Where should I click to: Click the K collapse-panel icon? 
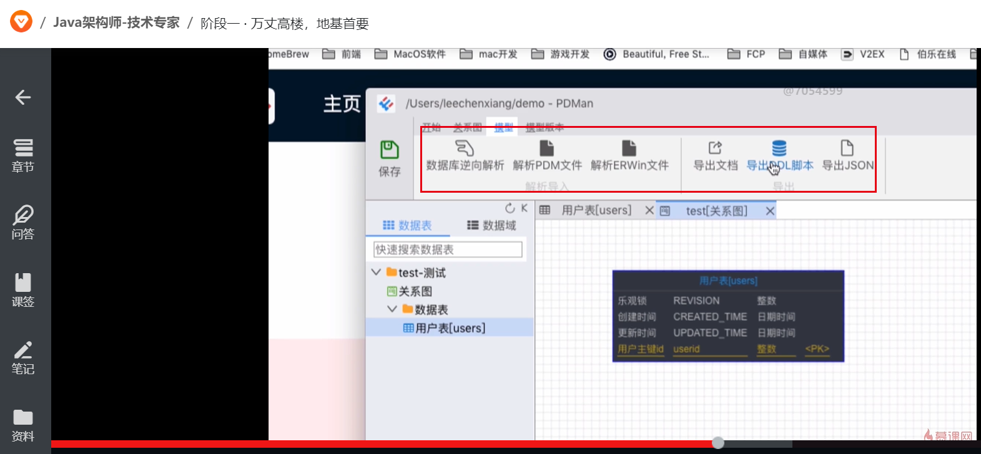click(x=525, y=208)
